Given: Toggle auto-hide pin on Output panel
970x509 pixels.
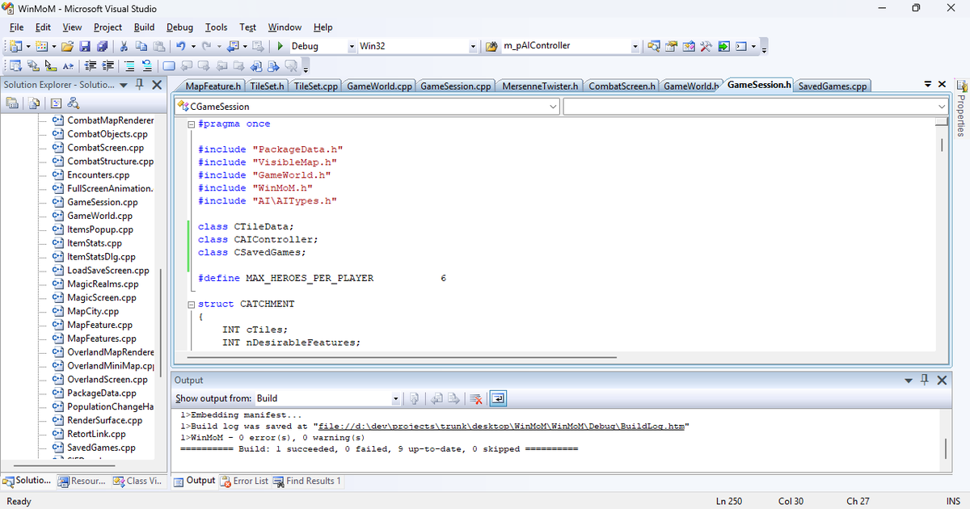Looking at the screenshot, I should (925, 380).
